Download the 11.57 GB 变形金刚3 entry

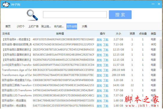click(x=106, y=65)
